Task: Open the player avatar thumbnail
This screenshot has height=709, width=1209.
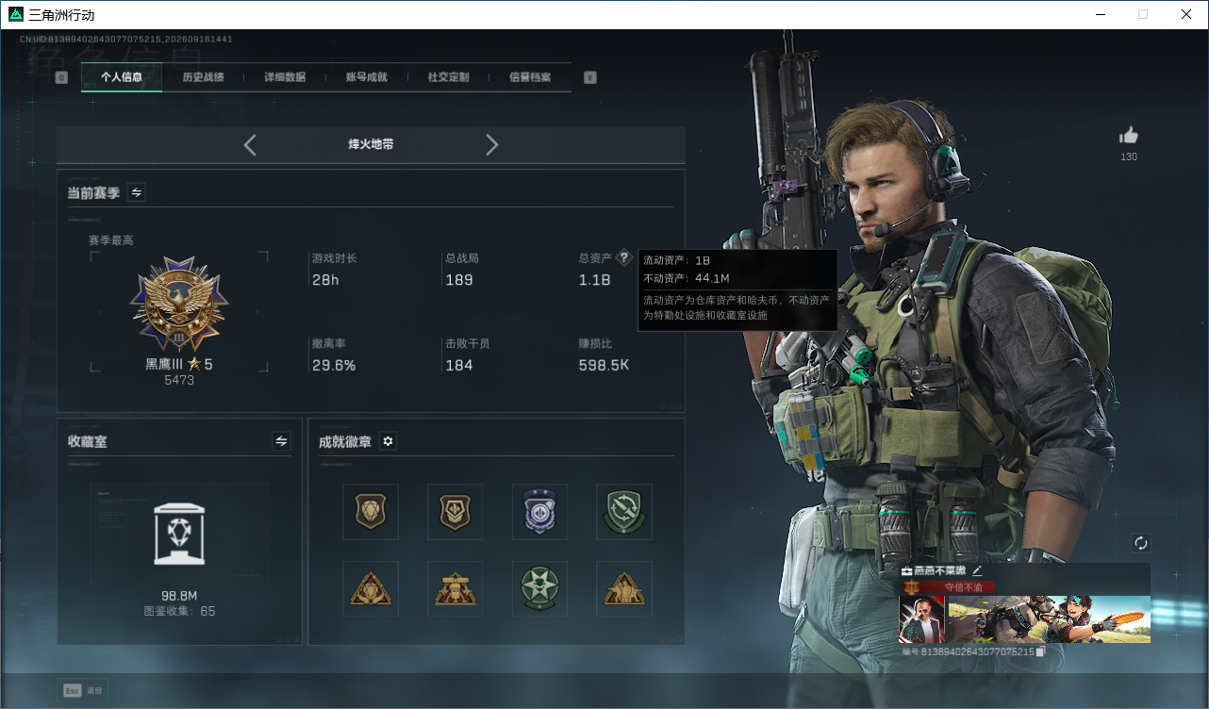Action: pos(922,619)
